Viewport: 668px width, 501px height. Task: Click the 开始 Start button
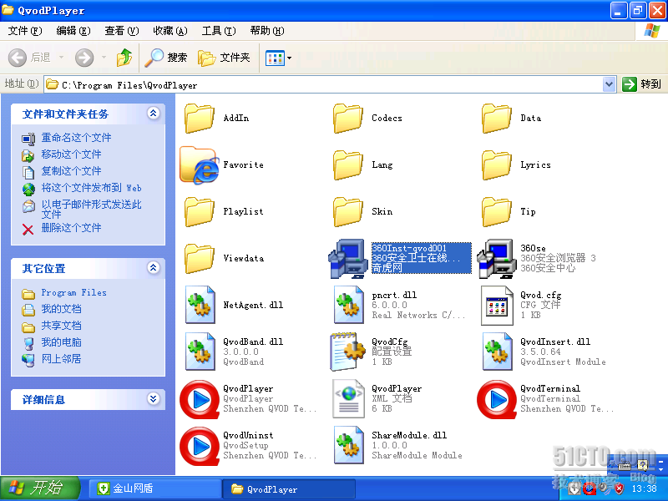(39, 488)
